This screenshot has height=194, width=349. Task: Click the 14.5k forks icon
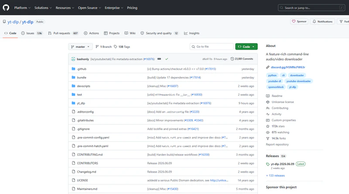pyautogui.click(x=268, y=138)
